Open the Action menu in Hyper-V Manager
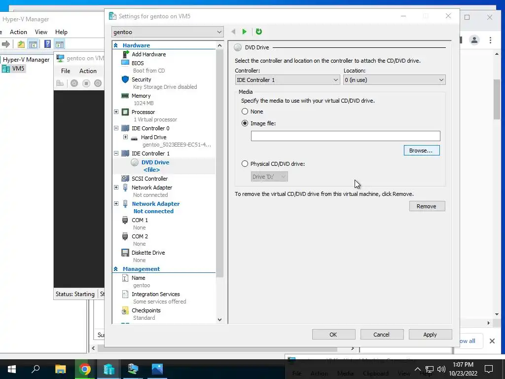The width and height of the screenshot is (505, 379). [x=18, y=32]
